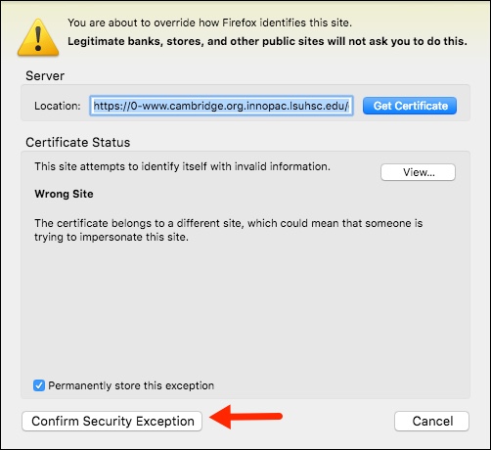Click the 'Certificate Status' section heading
Screen dimensions: 491x450
[78, 143]
